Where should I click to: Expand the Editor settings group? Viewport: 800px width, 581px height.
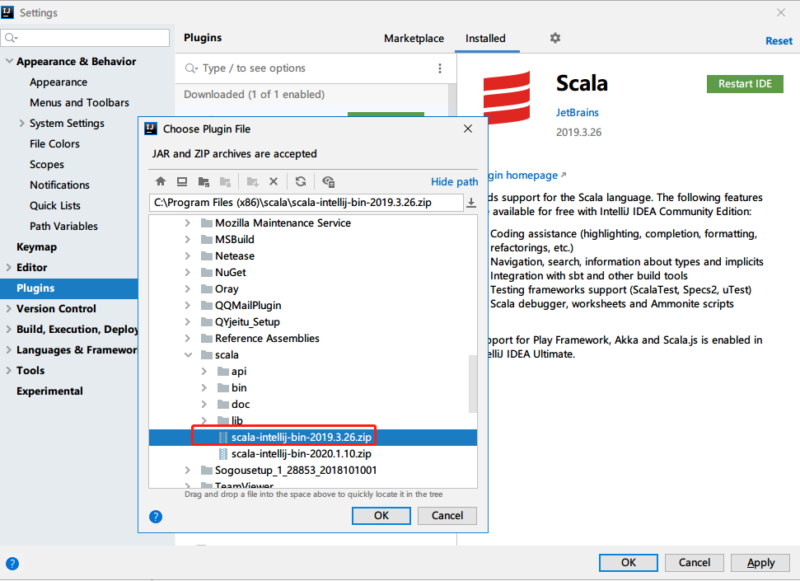tap(9, 268)
